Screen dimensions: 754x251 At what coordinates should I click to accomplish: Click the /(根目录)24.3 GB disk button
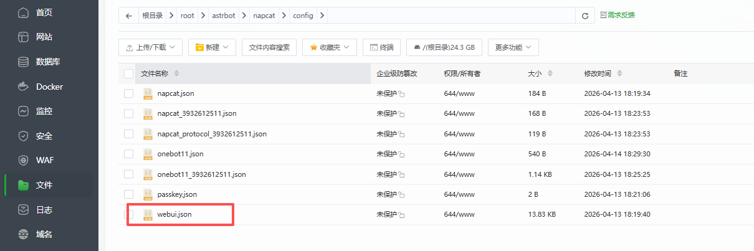444,47
